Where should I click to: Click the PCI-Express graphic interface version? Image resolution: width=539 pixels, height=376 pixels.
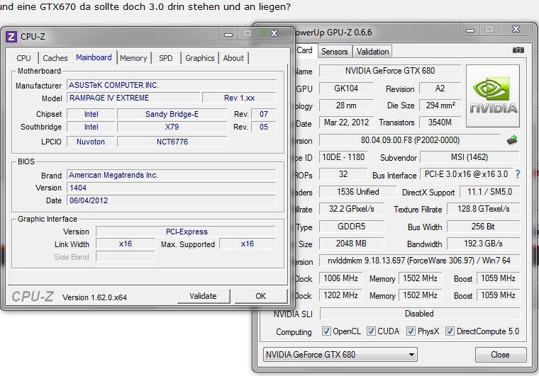click(186, 232)
